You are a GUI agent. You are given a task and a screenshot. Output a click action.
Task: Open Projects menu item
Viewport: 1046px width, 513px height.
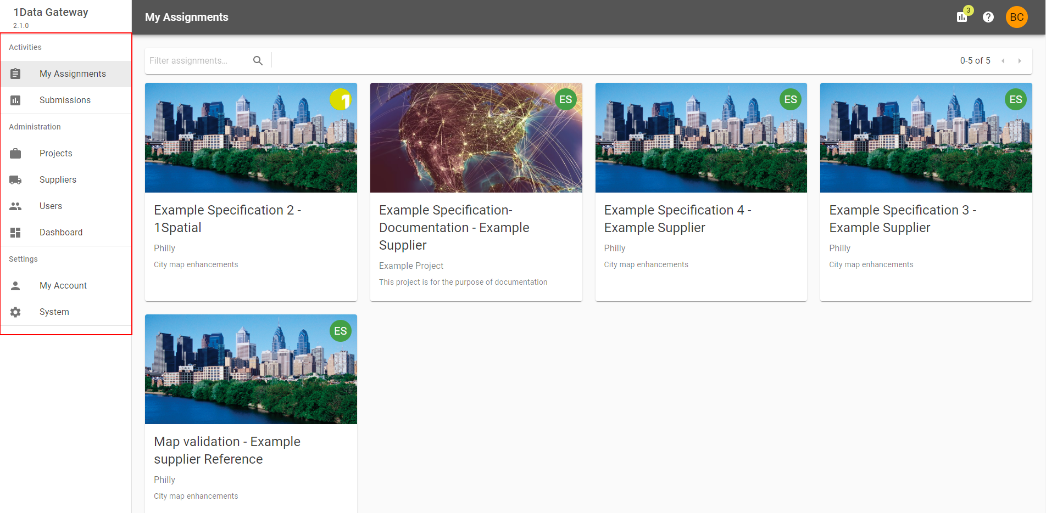pos(66,153)
